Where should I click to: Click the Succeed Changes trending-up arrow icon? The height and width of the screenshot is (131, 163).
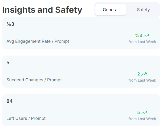pyautogui.click(x=144, y=74)
